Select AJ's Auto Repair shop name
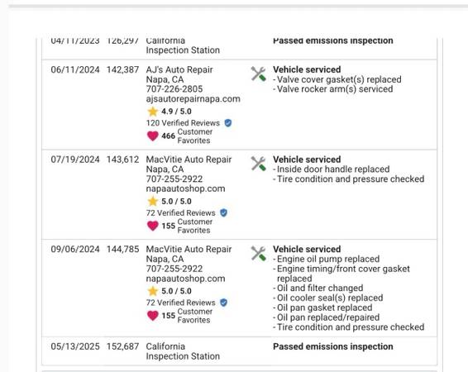Viewport: 468px width, 372px height. (179, 69)
